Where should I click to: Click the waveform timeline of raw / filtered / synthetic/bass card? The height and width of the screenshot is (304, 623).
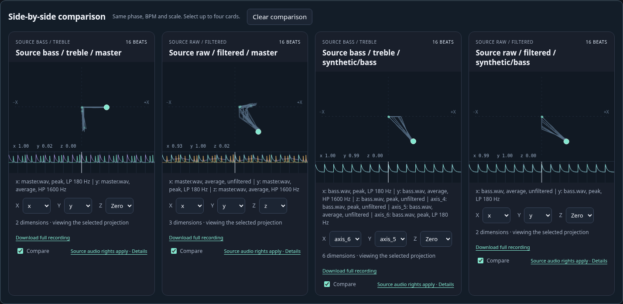point(541,172)
